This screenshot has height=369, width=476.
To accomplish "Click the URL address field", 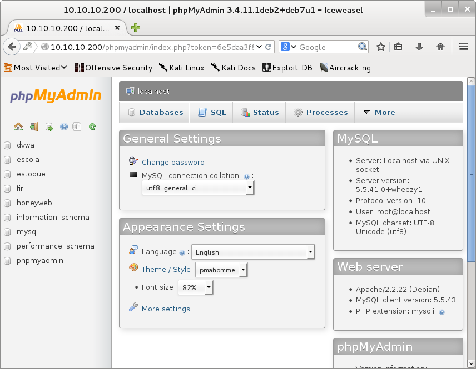I will pyautogui.click(x=152, y=47).
